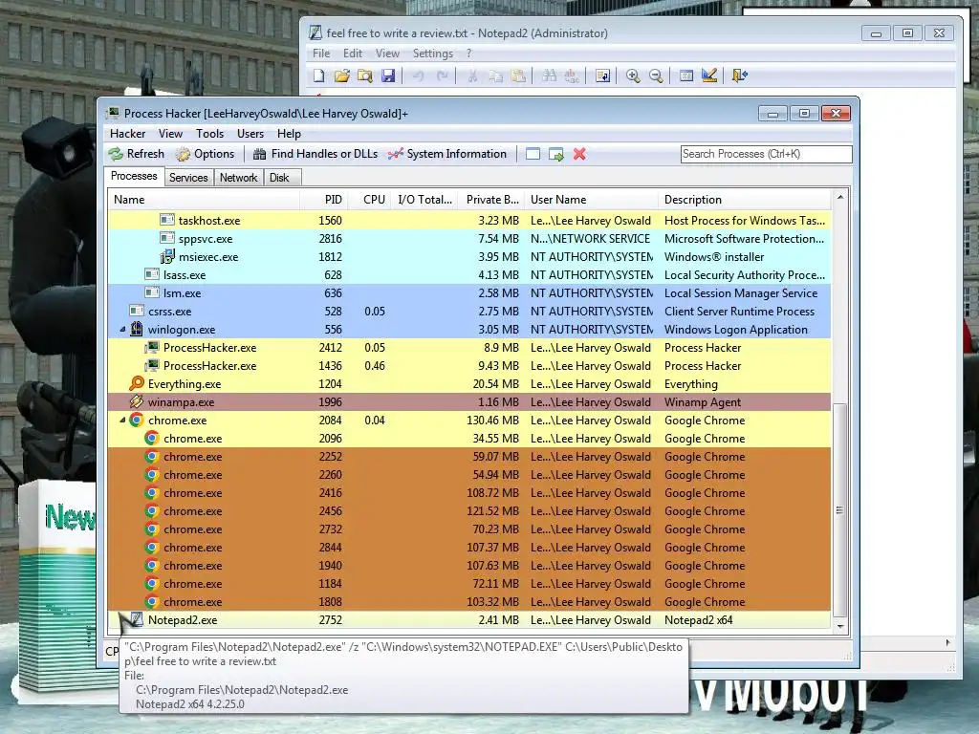Screen dimensions: 979x734
Task: Click the Zoom Out magnifier in Notepad2
Action: (656, 76)
